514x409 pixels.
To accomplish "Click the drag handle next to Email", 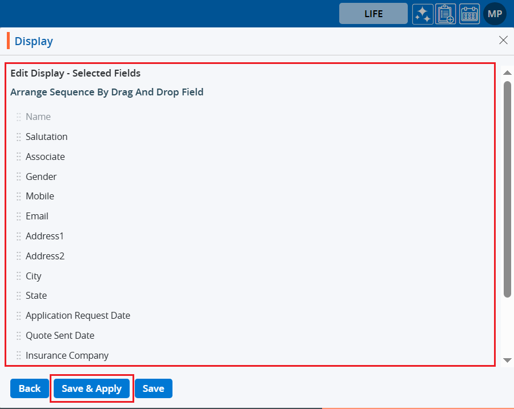I will tap(19, 216).
